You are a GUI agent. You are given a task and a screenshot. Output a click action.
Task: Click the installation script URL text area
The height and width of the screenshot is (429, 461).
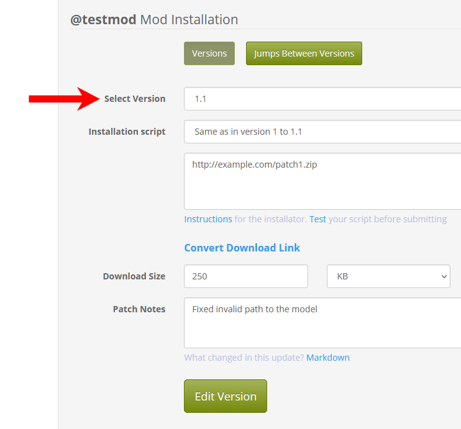pos(322,181)
